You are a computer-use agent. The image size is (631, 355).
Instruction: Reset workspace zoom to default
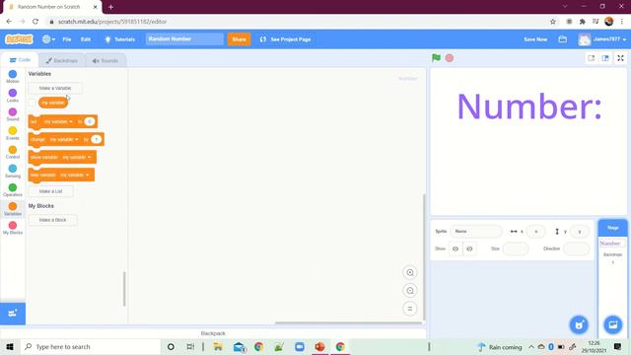click(x=410, y=309)
